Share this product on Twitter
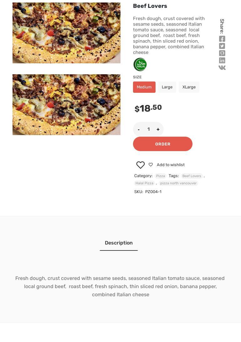This screenshot has height=342, width=241. point(222,46)
